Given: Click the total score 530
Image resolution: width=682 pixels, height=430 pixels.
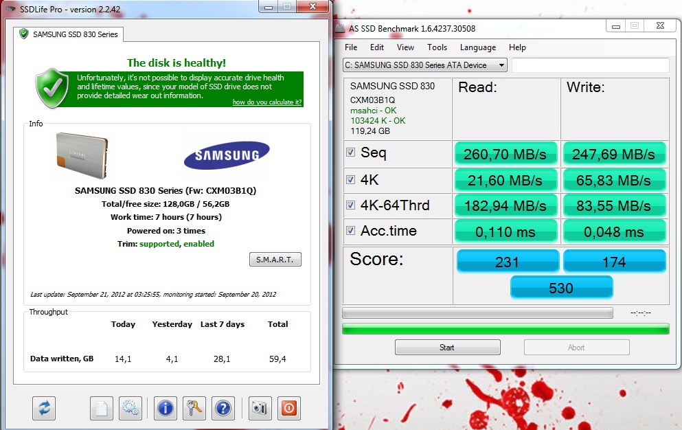Looking at the screenshot, I should coord(561,288).
